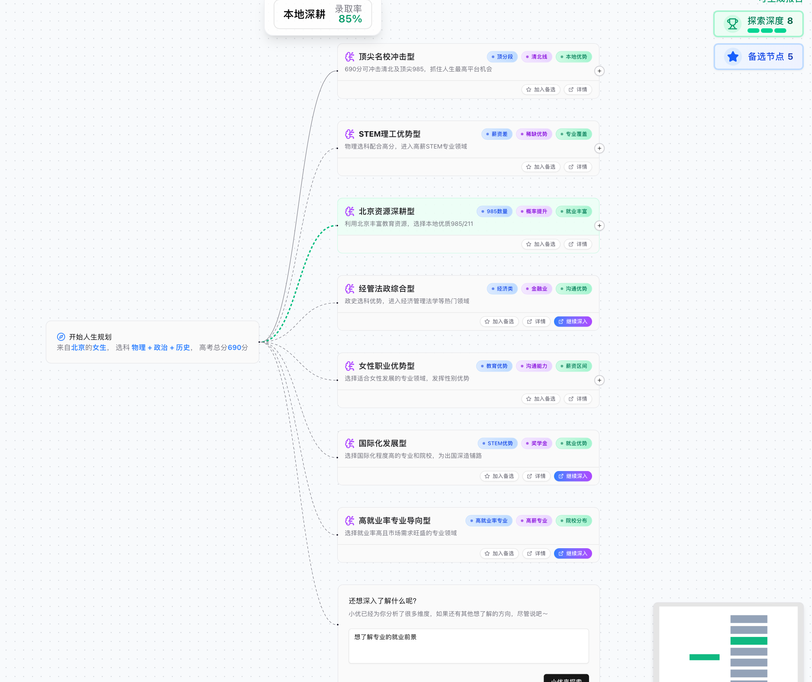Click the 稀缺优势 tag
The image size is (812, 682).
coord(534,134)
